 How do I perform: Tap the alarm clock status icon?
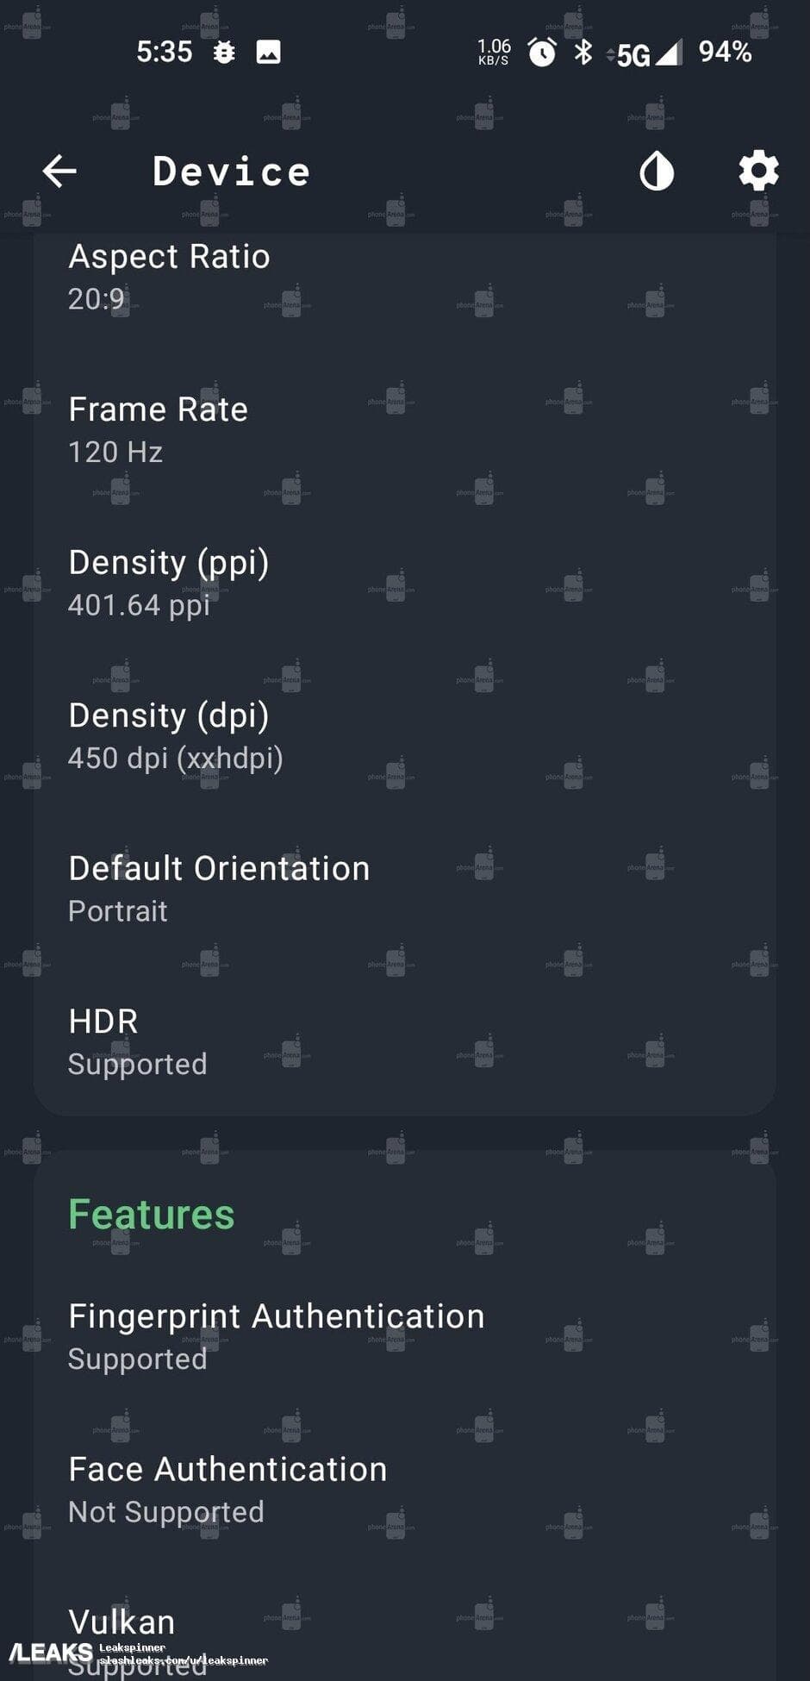coord(542,53)
